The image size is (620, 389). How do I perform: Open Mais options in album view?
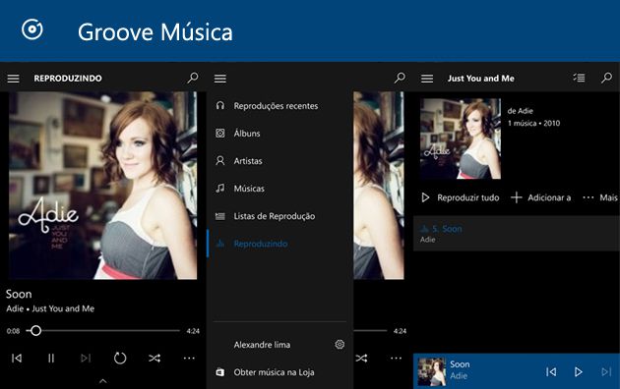600,197
